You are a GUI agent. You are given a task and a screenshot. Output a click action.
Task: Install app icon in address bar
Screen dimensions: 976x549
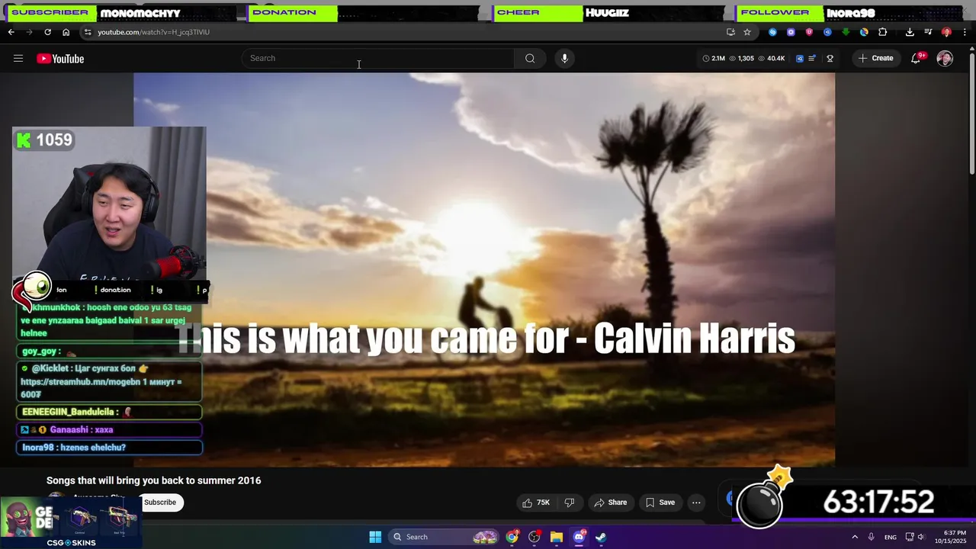pyautogui.click(x=730, y=32)
